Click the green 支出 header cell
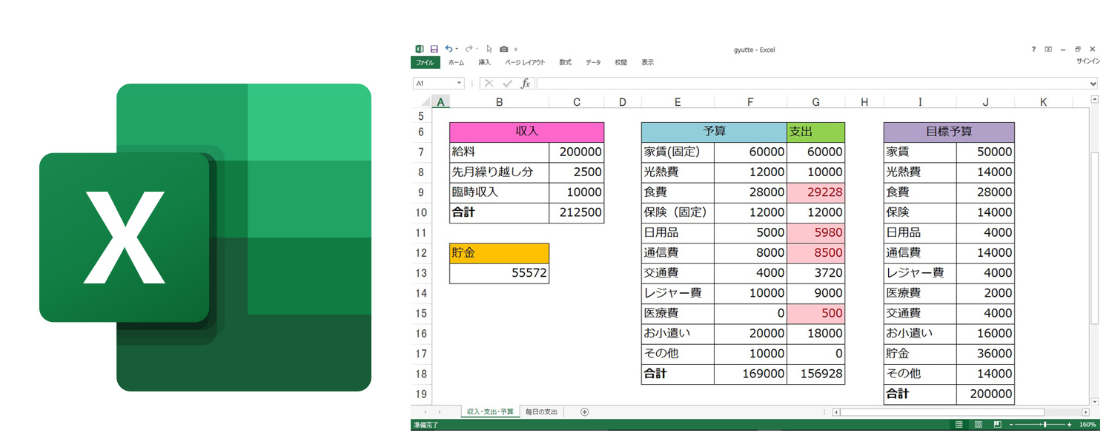The image size is (1112, 444). 815,132
